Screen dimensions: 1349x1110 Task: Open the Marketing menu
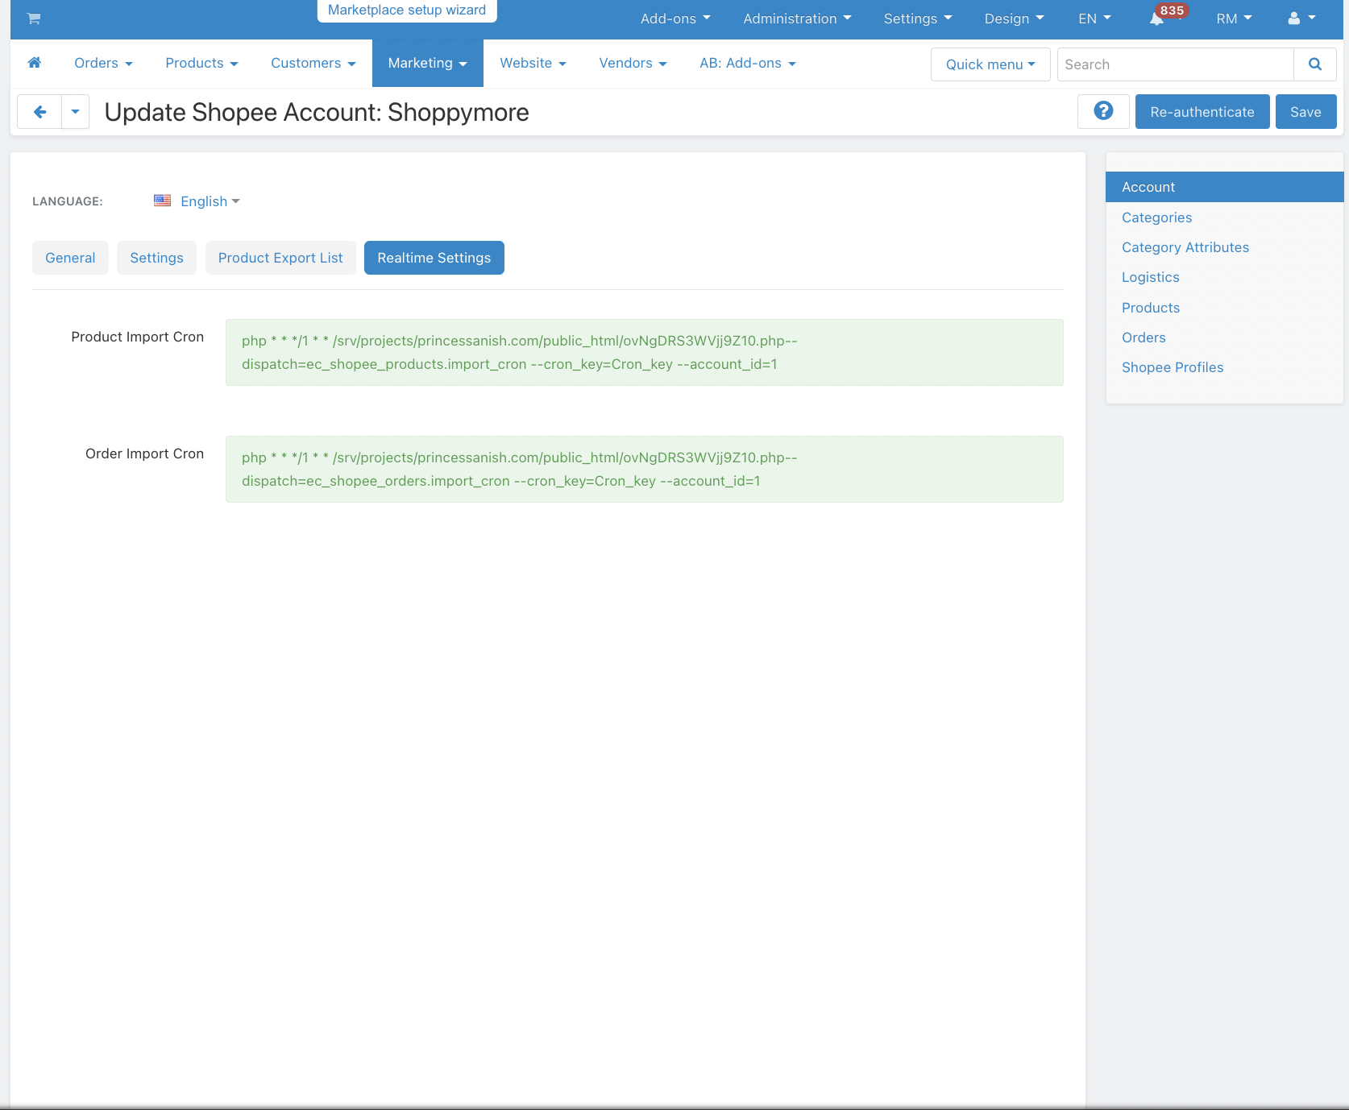point(427,63)
